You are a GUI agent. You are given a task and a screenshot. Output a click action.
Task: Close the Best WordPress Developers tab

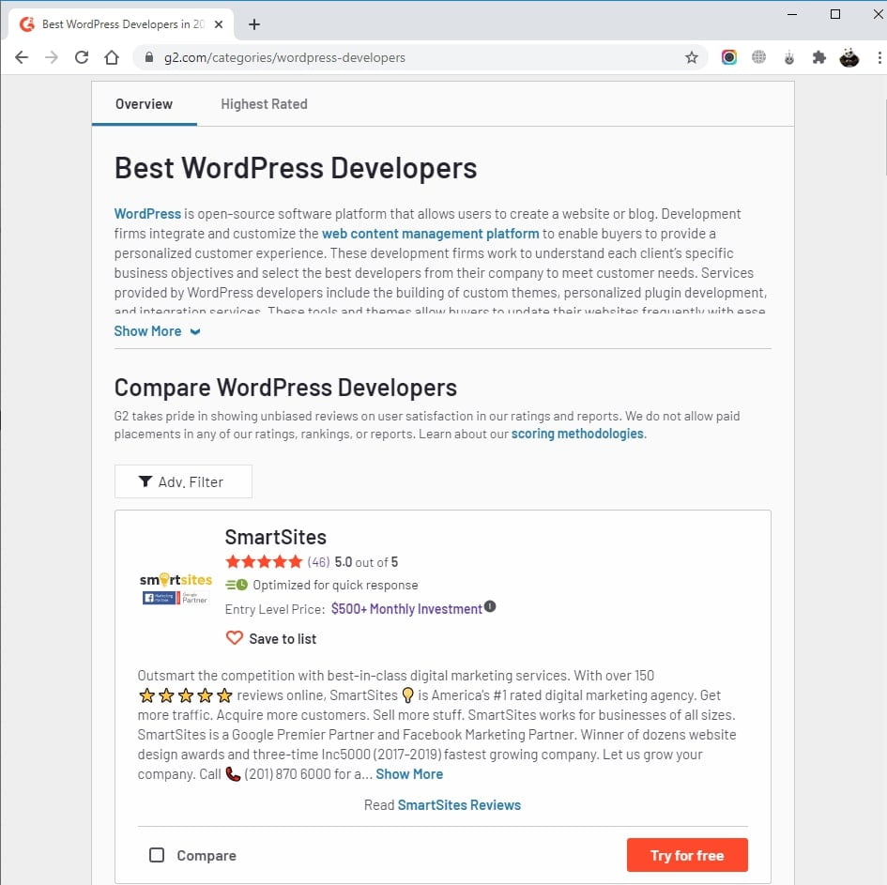point(219,24)
